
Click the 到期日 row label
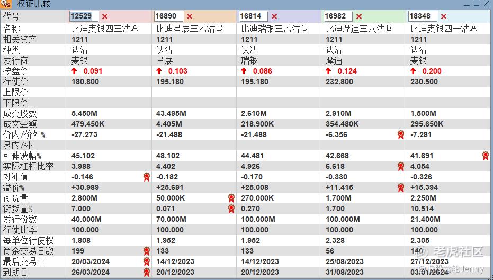[16, 272]
